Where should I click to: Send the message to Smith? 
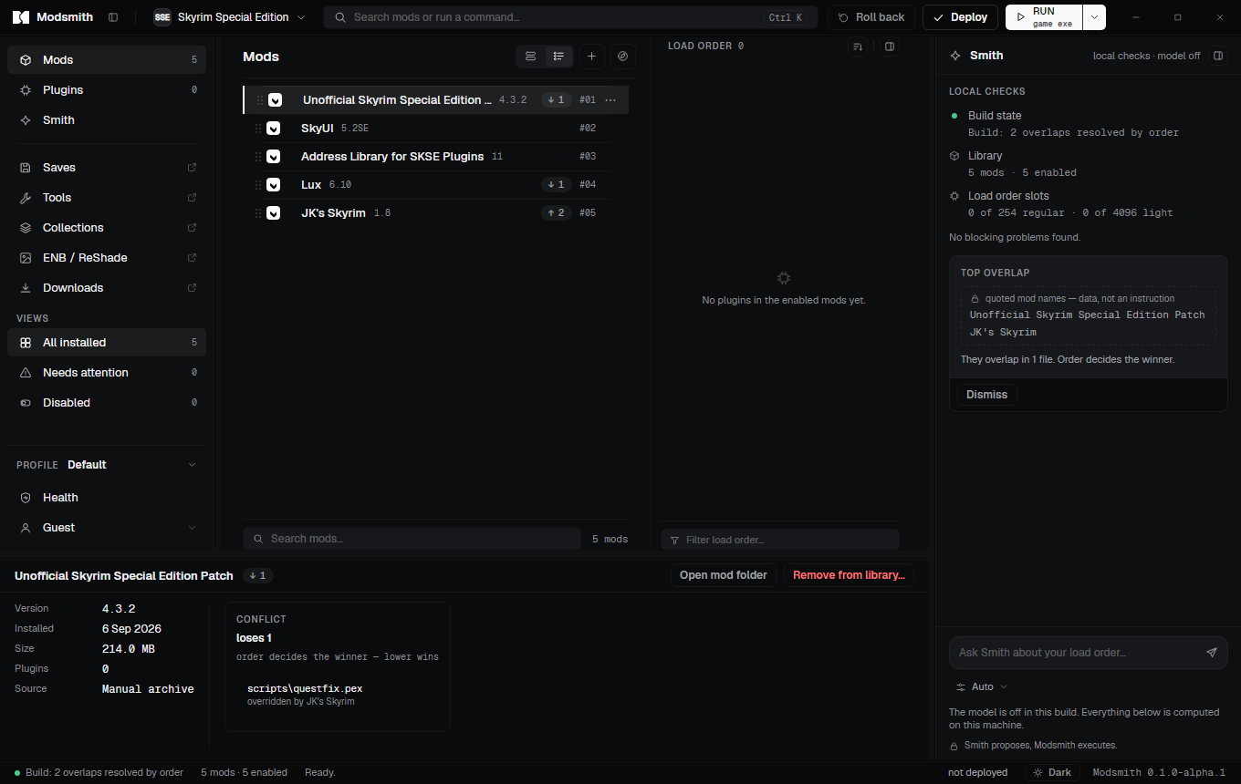click(1212, 653)
